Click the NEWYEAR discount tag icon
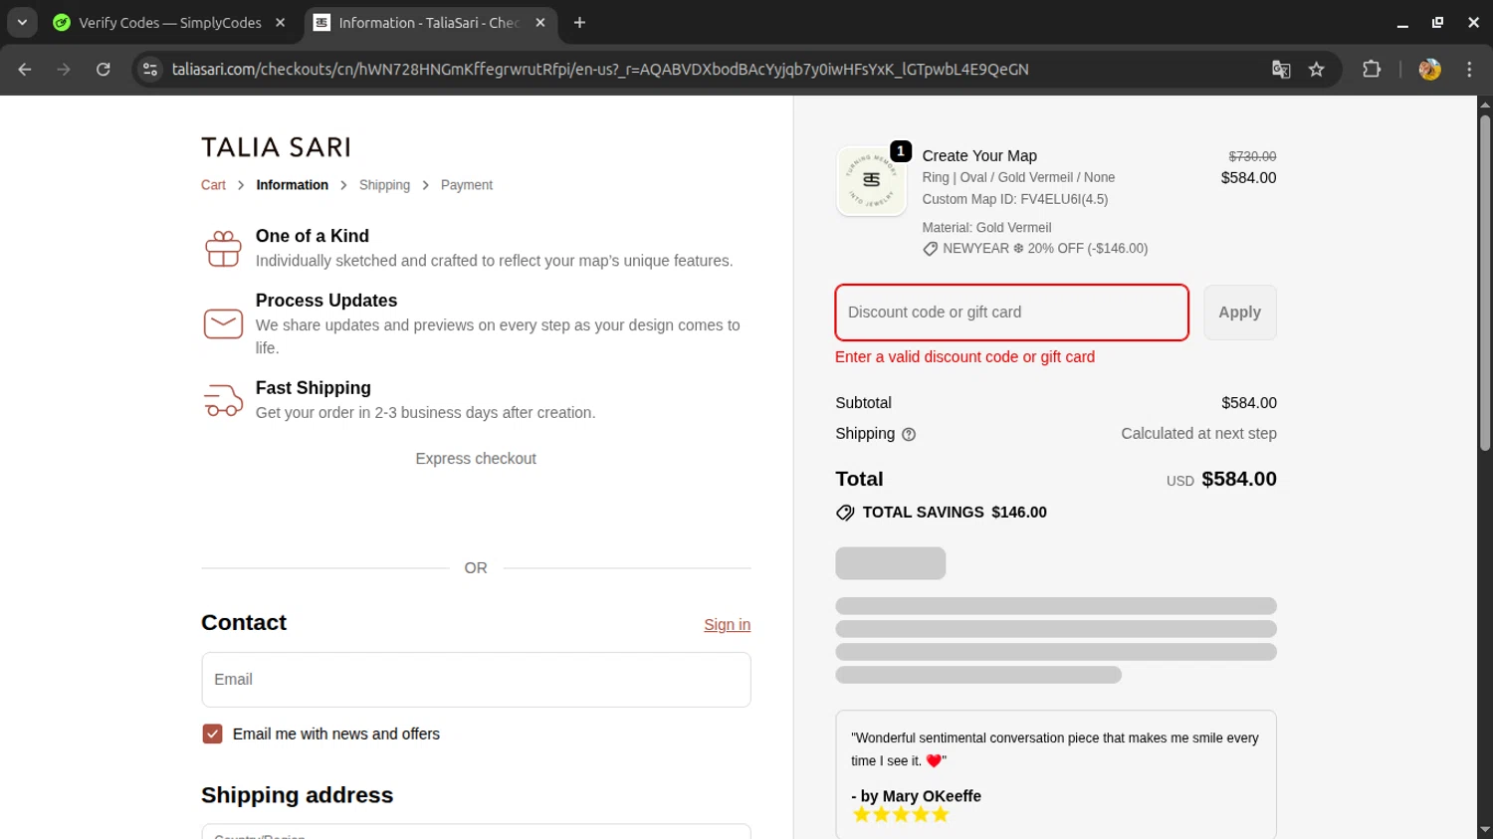The image size is (1493, 839). tap(930, 249)
